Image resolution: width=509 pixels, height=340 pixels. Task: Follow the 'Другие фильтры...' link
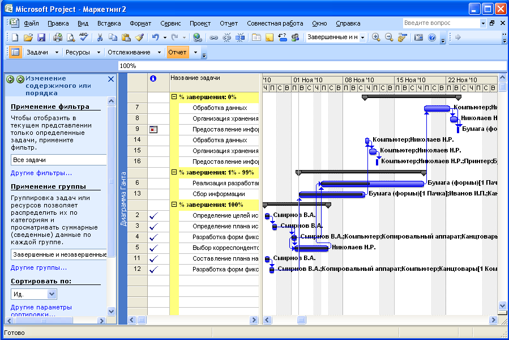click(41, 173)
